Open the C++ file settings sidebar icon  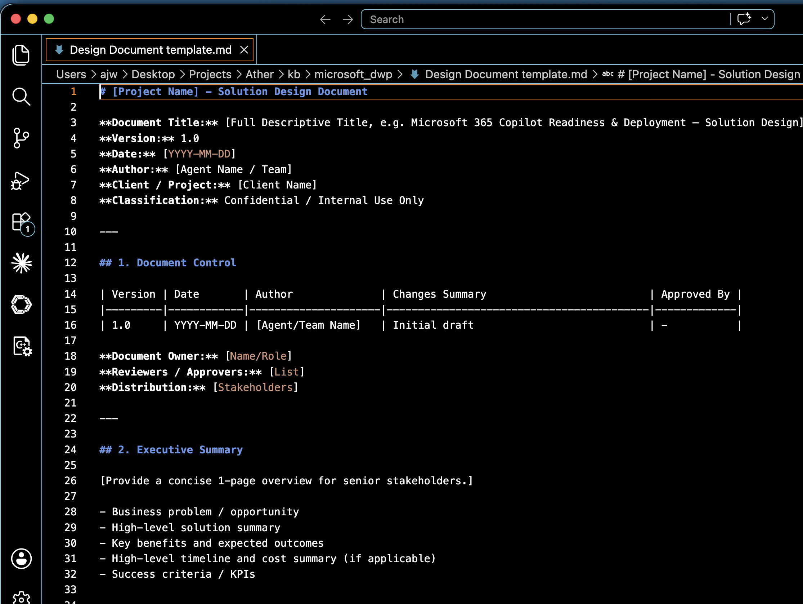pos(23,346)
